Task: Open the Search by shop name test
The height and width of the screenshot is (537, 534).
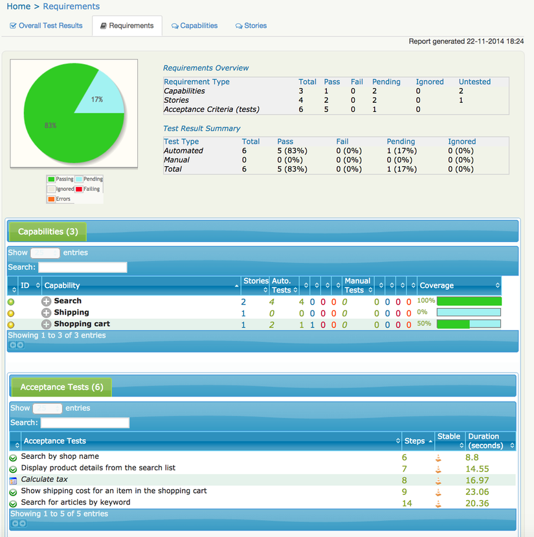Action: click(60, 456)
